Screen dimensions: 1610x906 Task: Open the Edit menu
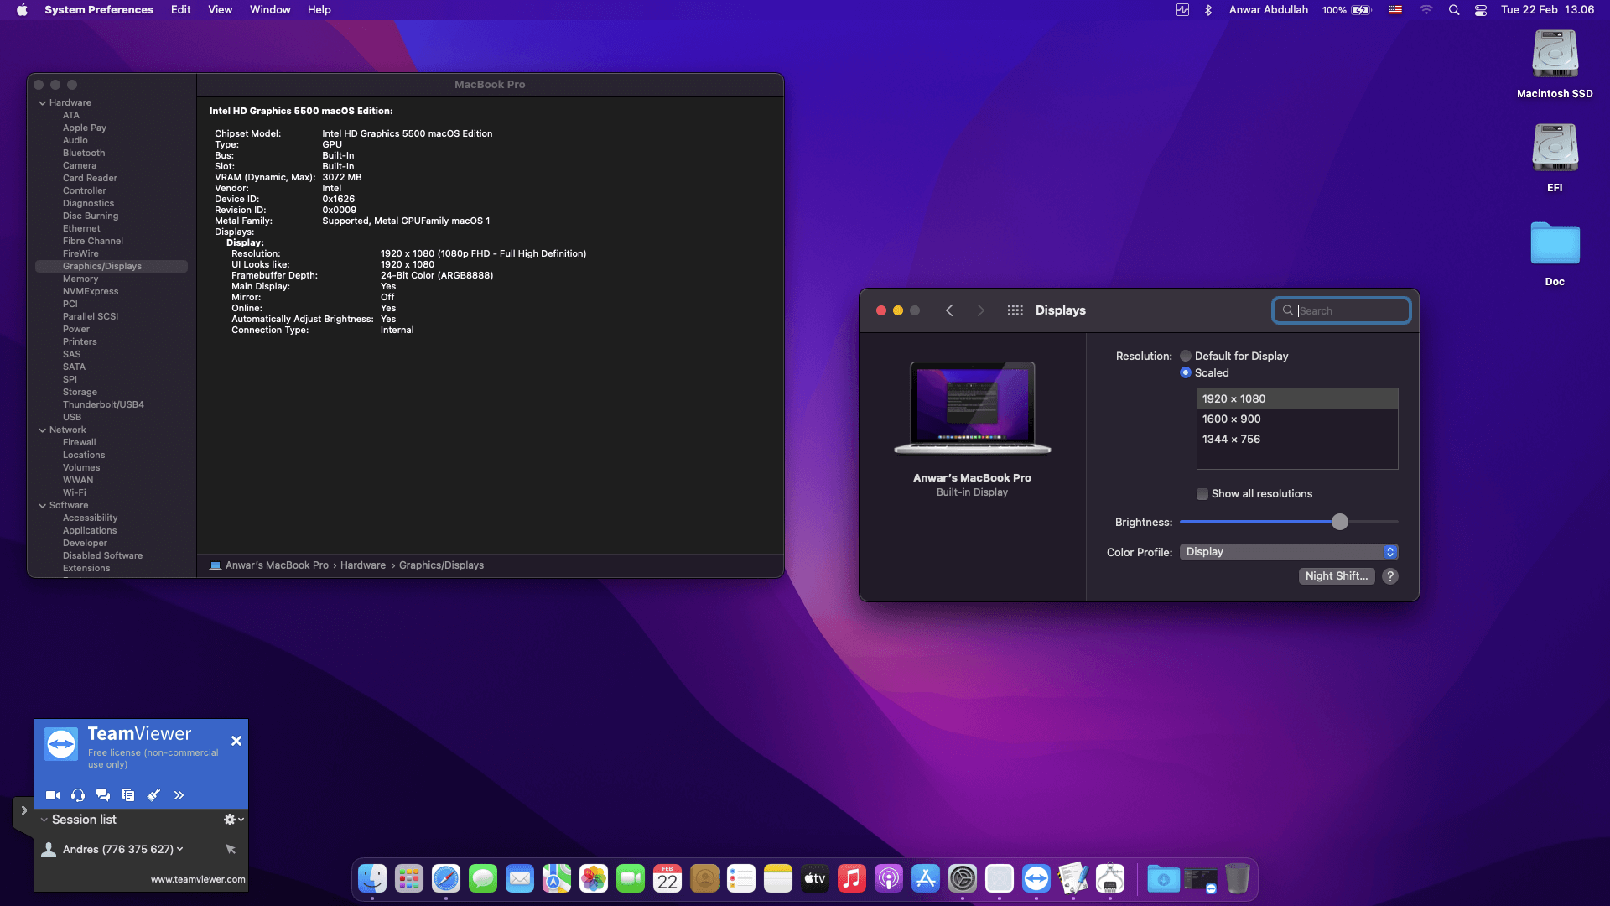[x=181, y=10]
